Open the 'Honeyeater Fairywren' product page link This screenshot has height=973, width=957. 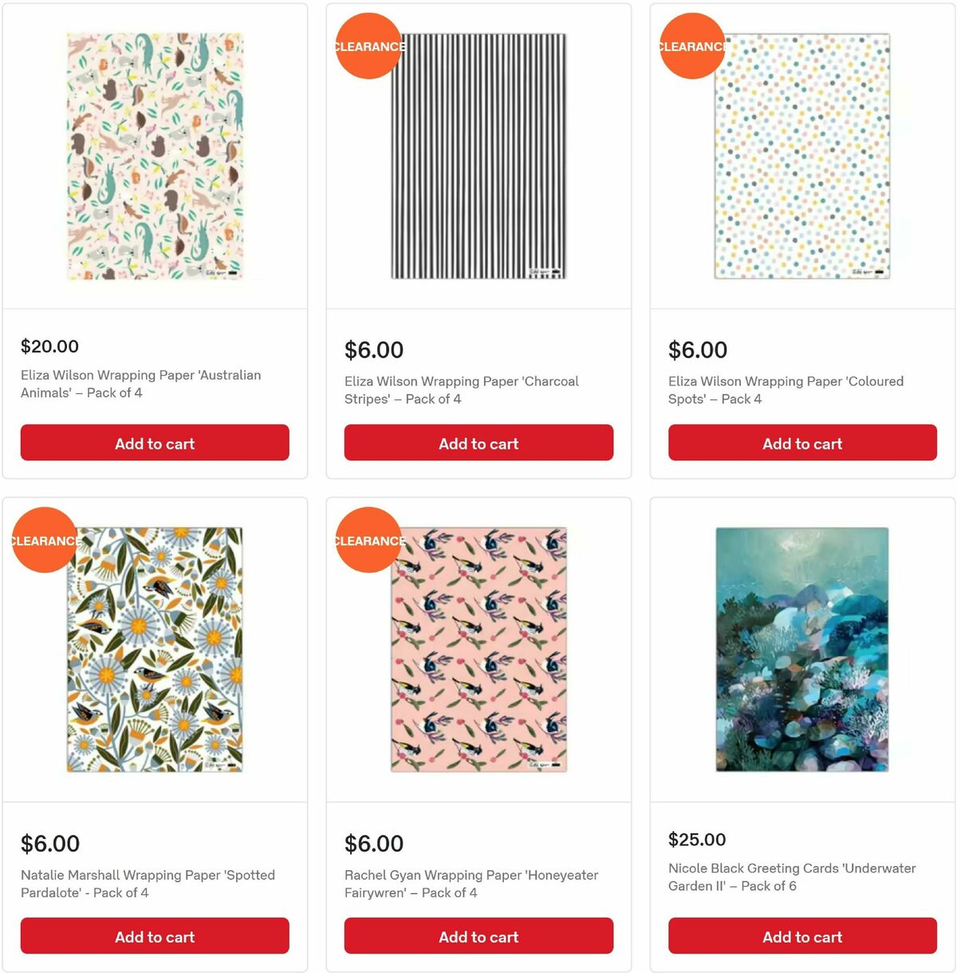pos(471,884)
